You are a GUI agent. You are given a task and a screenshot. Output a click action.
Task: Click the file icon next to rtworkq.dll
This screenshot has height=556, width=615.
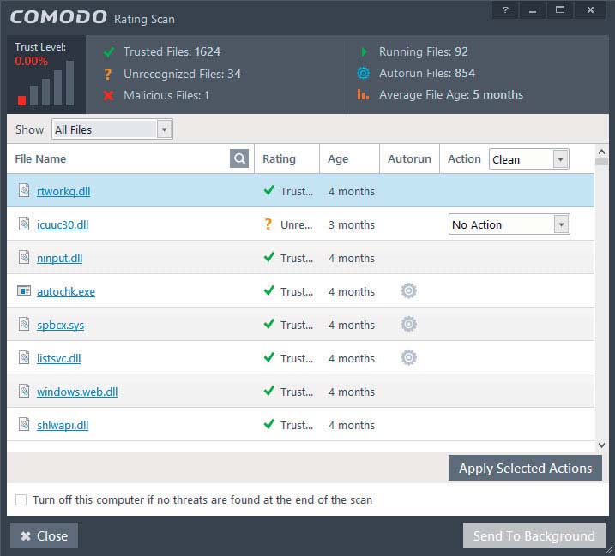coord(24,191)
